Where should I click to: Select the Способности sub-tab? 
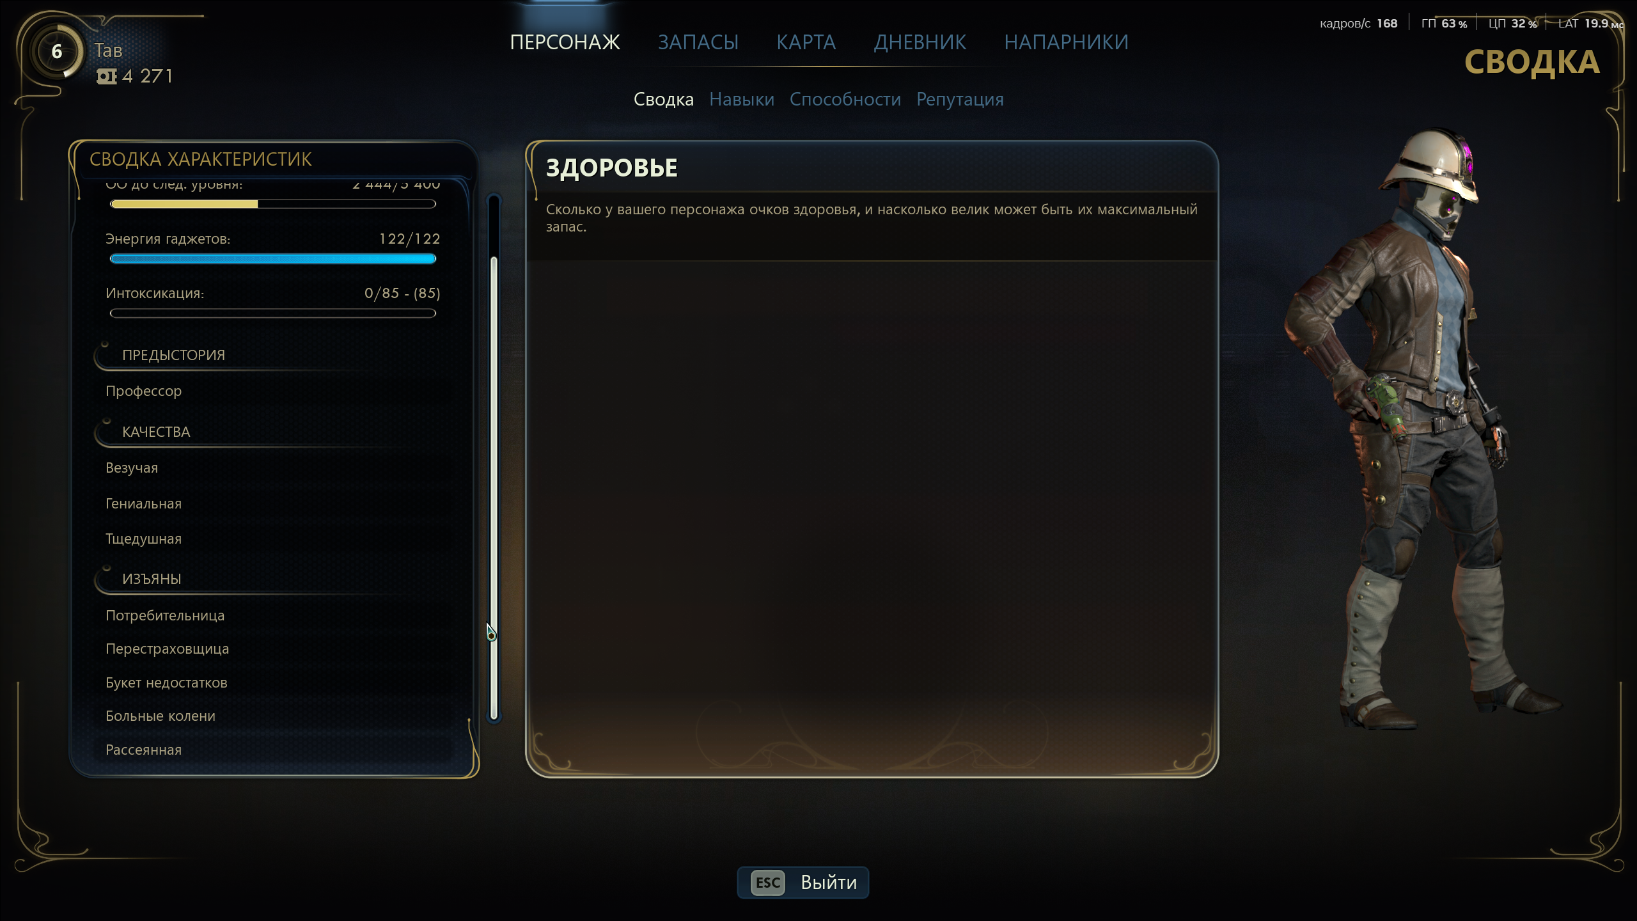845,99
